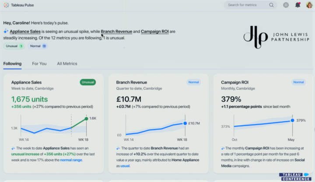Click the blue £10.7M chart data point

[185, 123]
